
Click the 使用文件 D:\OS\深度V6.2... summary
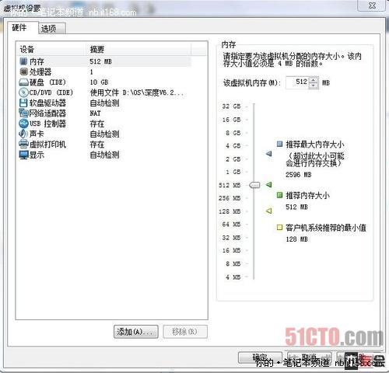tap(137, 92)
